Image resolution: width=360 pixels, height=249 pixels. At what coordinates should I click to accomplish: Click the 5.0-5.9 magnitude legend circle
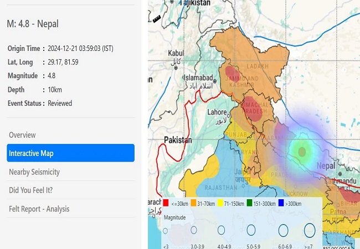coord(251,230)
